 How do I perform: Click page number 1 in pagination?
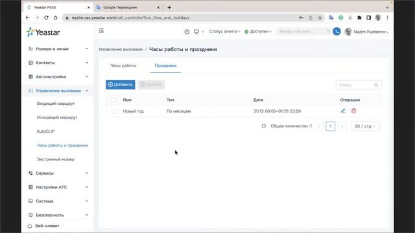(330, 126)
